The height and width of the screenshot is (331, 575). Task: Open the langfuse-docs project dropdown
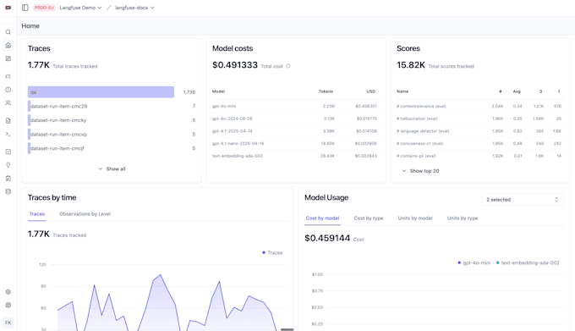(x=134, y=8)
